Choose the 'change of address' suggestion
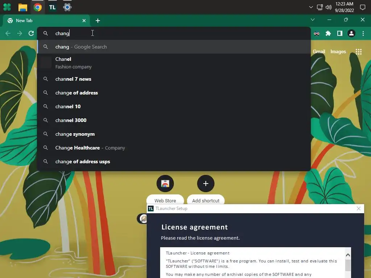This screenshot has width=371, height=278. tap(174, 93)
